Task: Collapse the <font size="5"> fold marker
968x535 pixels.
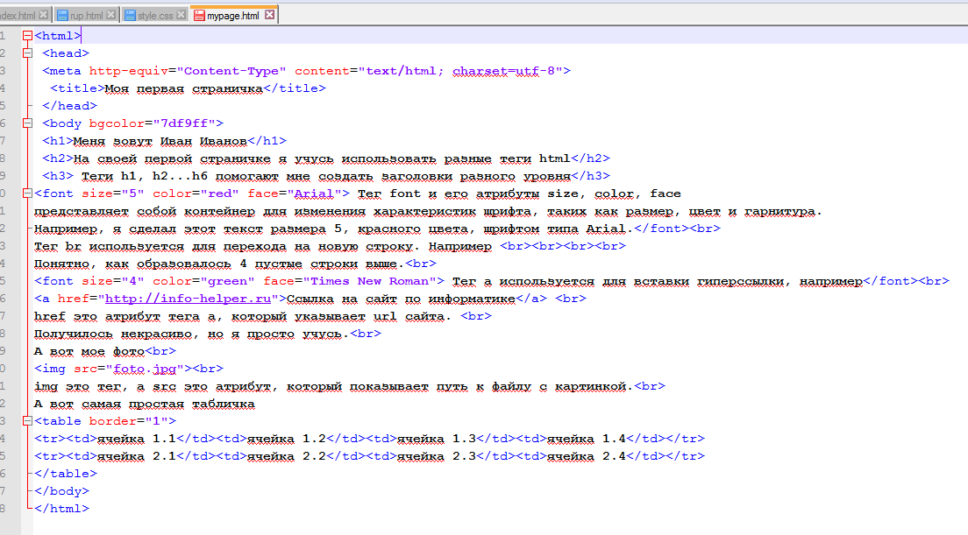Action: [x=27, y=194]
